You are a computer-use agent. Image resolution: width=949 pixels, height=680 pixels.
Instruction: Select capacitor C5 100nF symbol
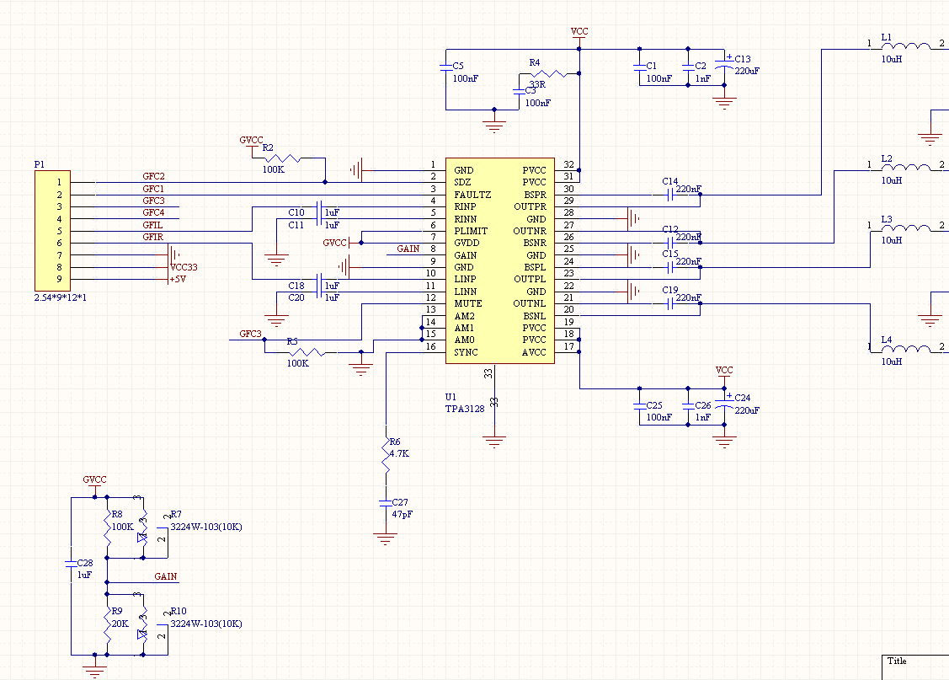446,67
